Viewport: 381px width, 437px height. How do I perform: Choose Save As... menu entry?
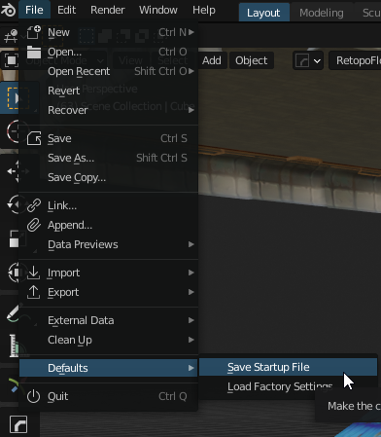point(109,158)
